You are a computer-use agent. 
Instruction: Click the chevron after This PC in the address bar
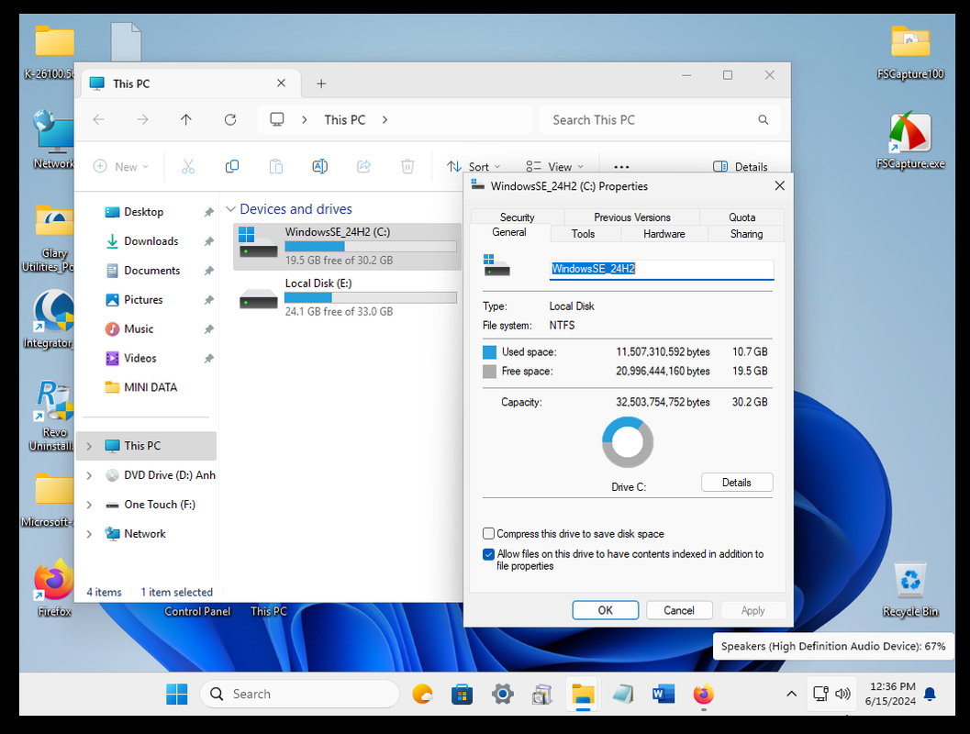(385, 120)
